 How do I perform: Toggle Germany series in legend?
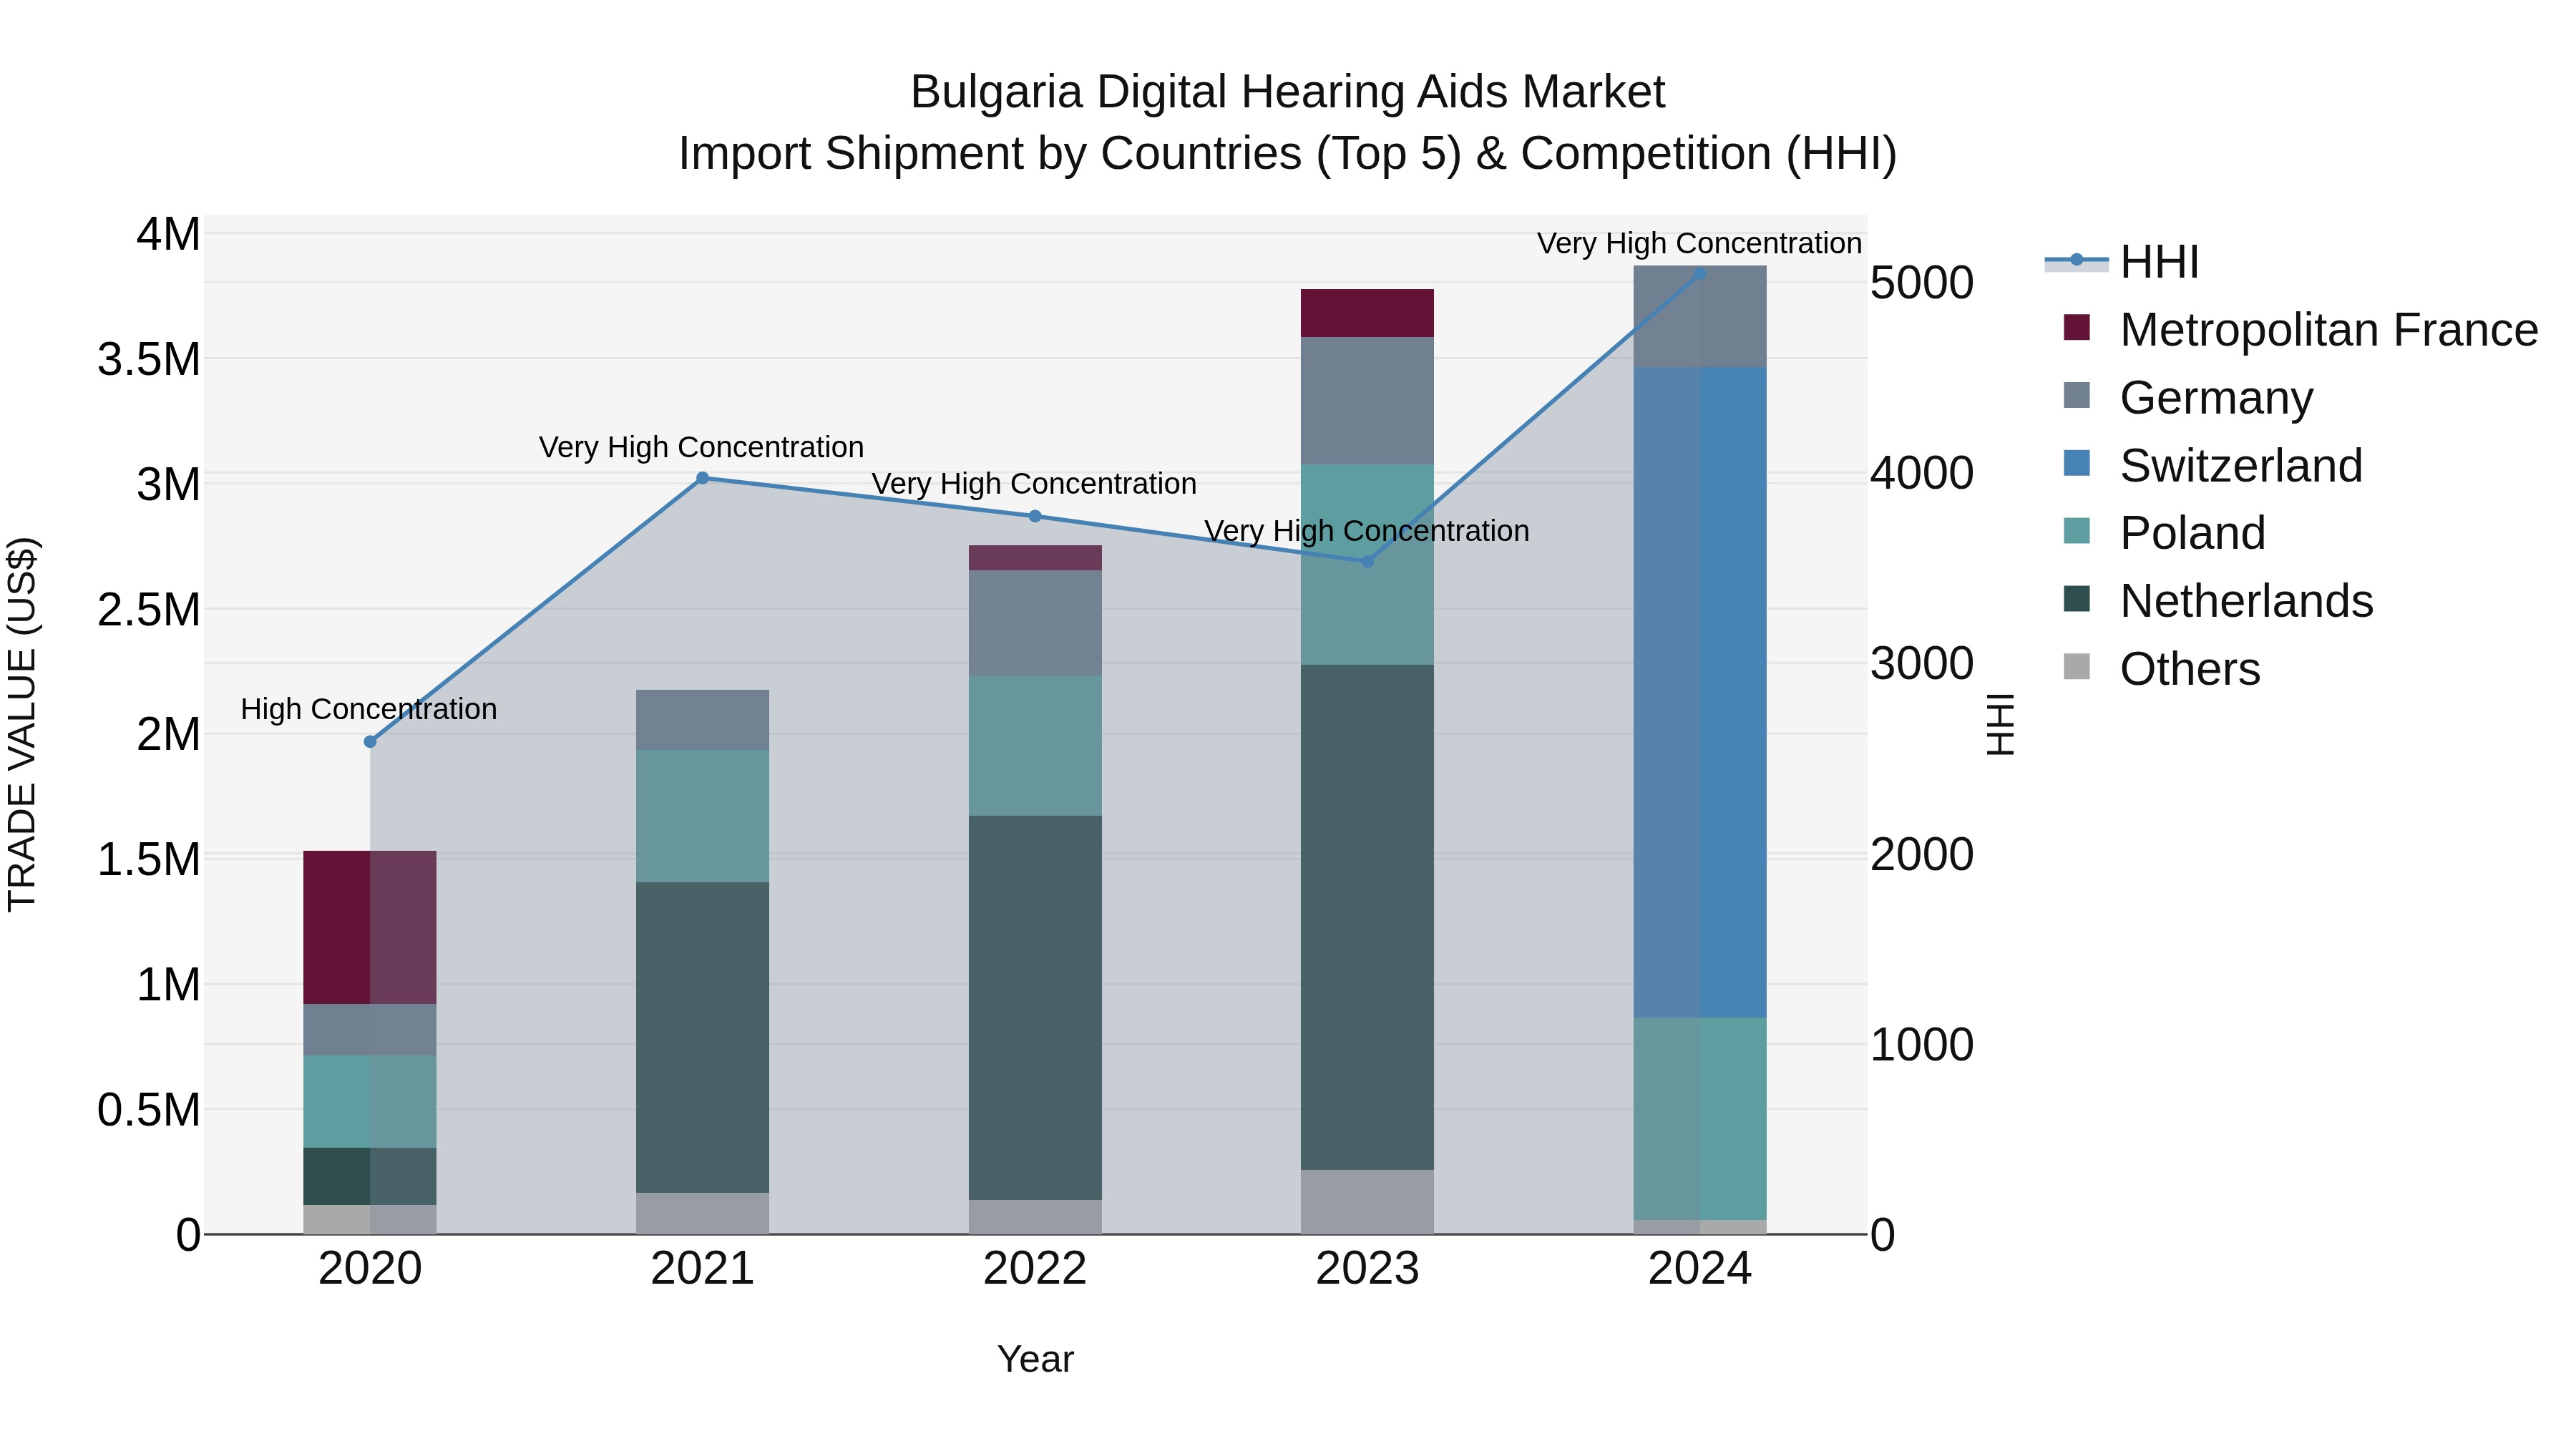pos(2188,397)
